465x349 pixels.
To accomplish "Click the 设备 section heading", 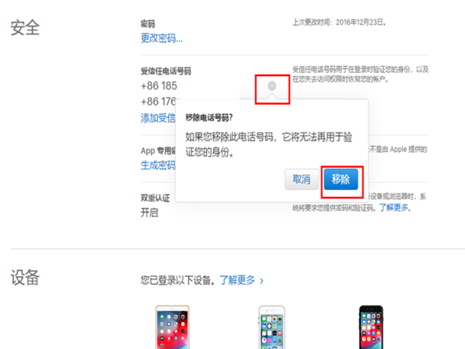I will coord(26,278).
